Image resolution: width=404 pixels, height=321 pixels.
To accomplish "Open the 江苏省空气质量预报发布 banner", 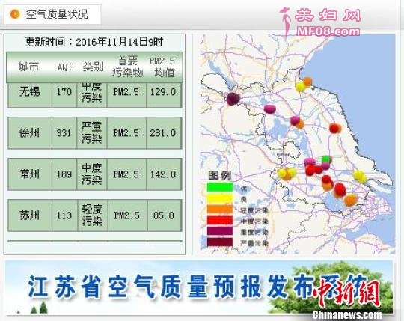I will pos(199,287).
